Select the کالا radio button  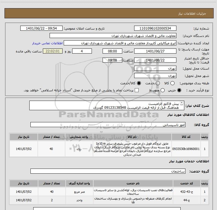pos(172,83)
